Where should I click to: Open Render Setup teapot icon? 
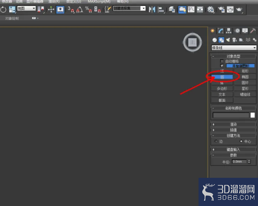pos(221,10)
